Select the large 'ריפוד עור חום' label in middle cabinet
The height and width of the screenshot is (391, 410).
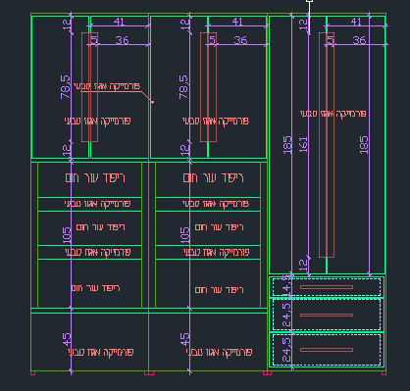click(214, 178)
